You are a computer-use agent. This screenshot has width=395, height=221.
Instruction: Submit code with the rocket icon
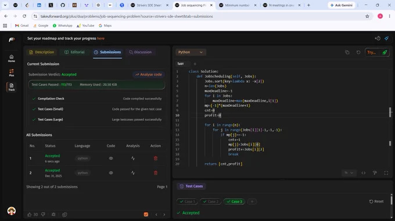click(x=385, y=52)
